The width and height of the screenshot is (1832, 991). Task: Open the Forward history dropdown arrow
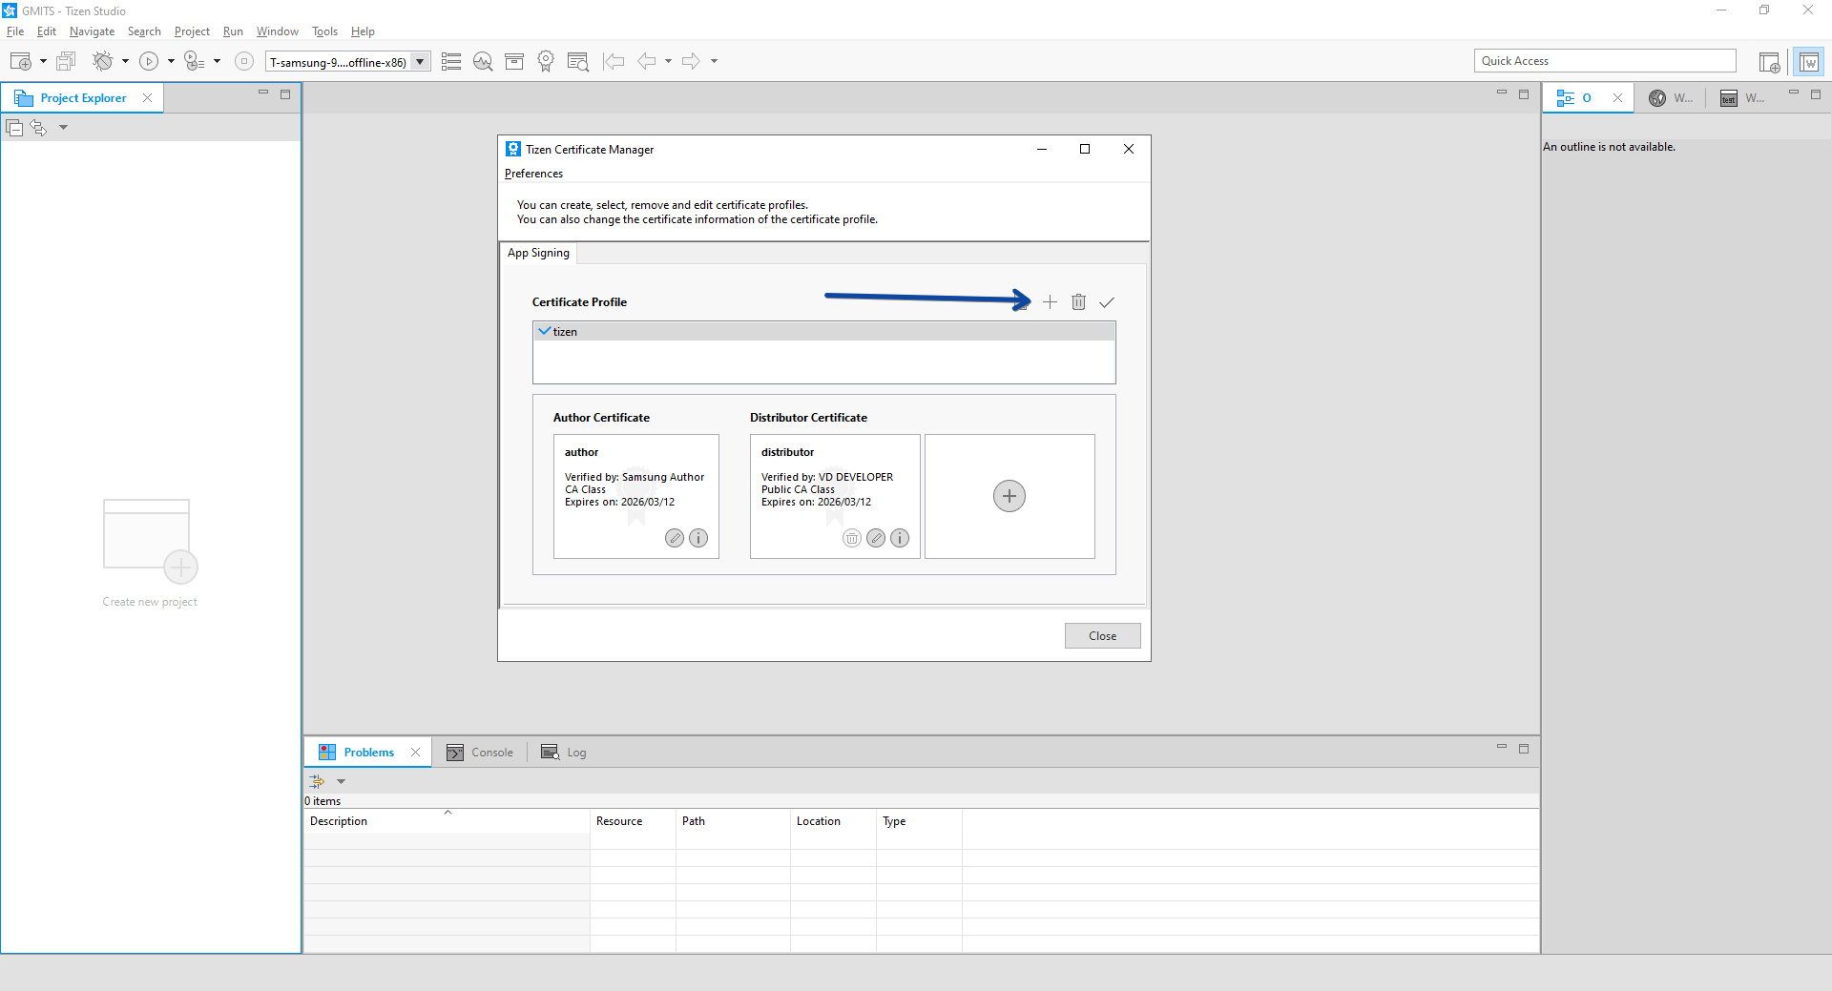click(x=714, y=62)
